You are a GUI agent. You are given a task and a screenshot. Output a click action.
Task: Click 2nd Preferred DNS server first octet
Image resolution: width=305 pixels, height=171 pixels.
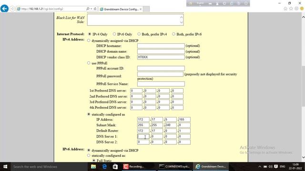(x=136, y=96)
